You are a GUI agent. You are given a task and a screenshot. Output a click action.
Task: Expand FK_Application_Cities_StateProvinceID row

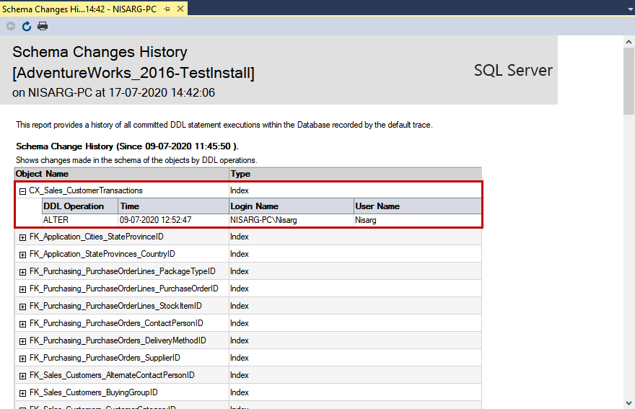[22, 237]
